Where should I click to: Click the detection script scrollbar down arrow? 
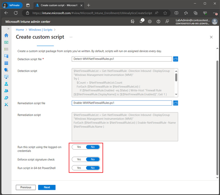(x=176, y=95)
